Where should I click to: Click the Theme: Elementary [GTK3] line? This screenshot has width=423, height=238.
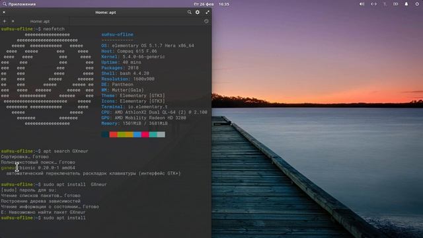133,95
